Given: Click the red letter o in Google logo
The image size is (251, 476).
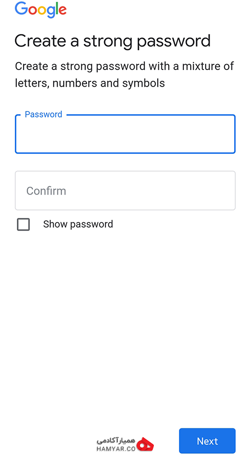Looking at the screenshot, I should (32, 10).
